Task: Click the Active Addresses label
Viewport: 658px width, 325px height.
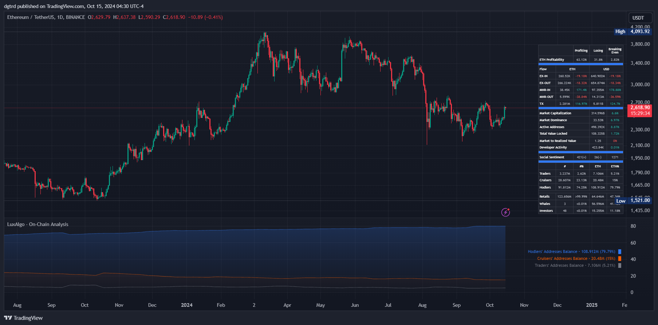Action: coord(552,127)
